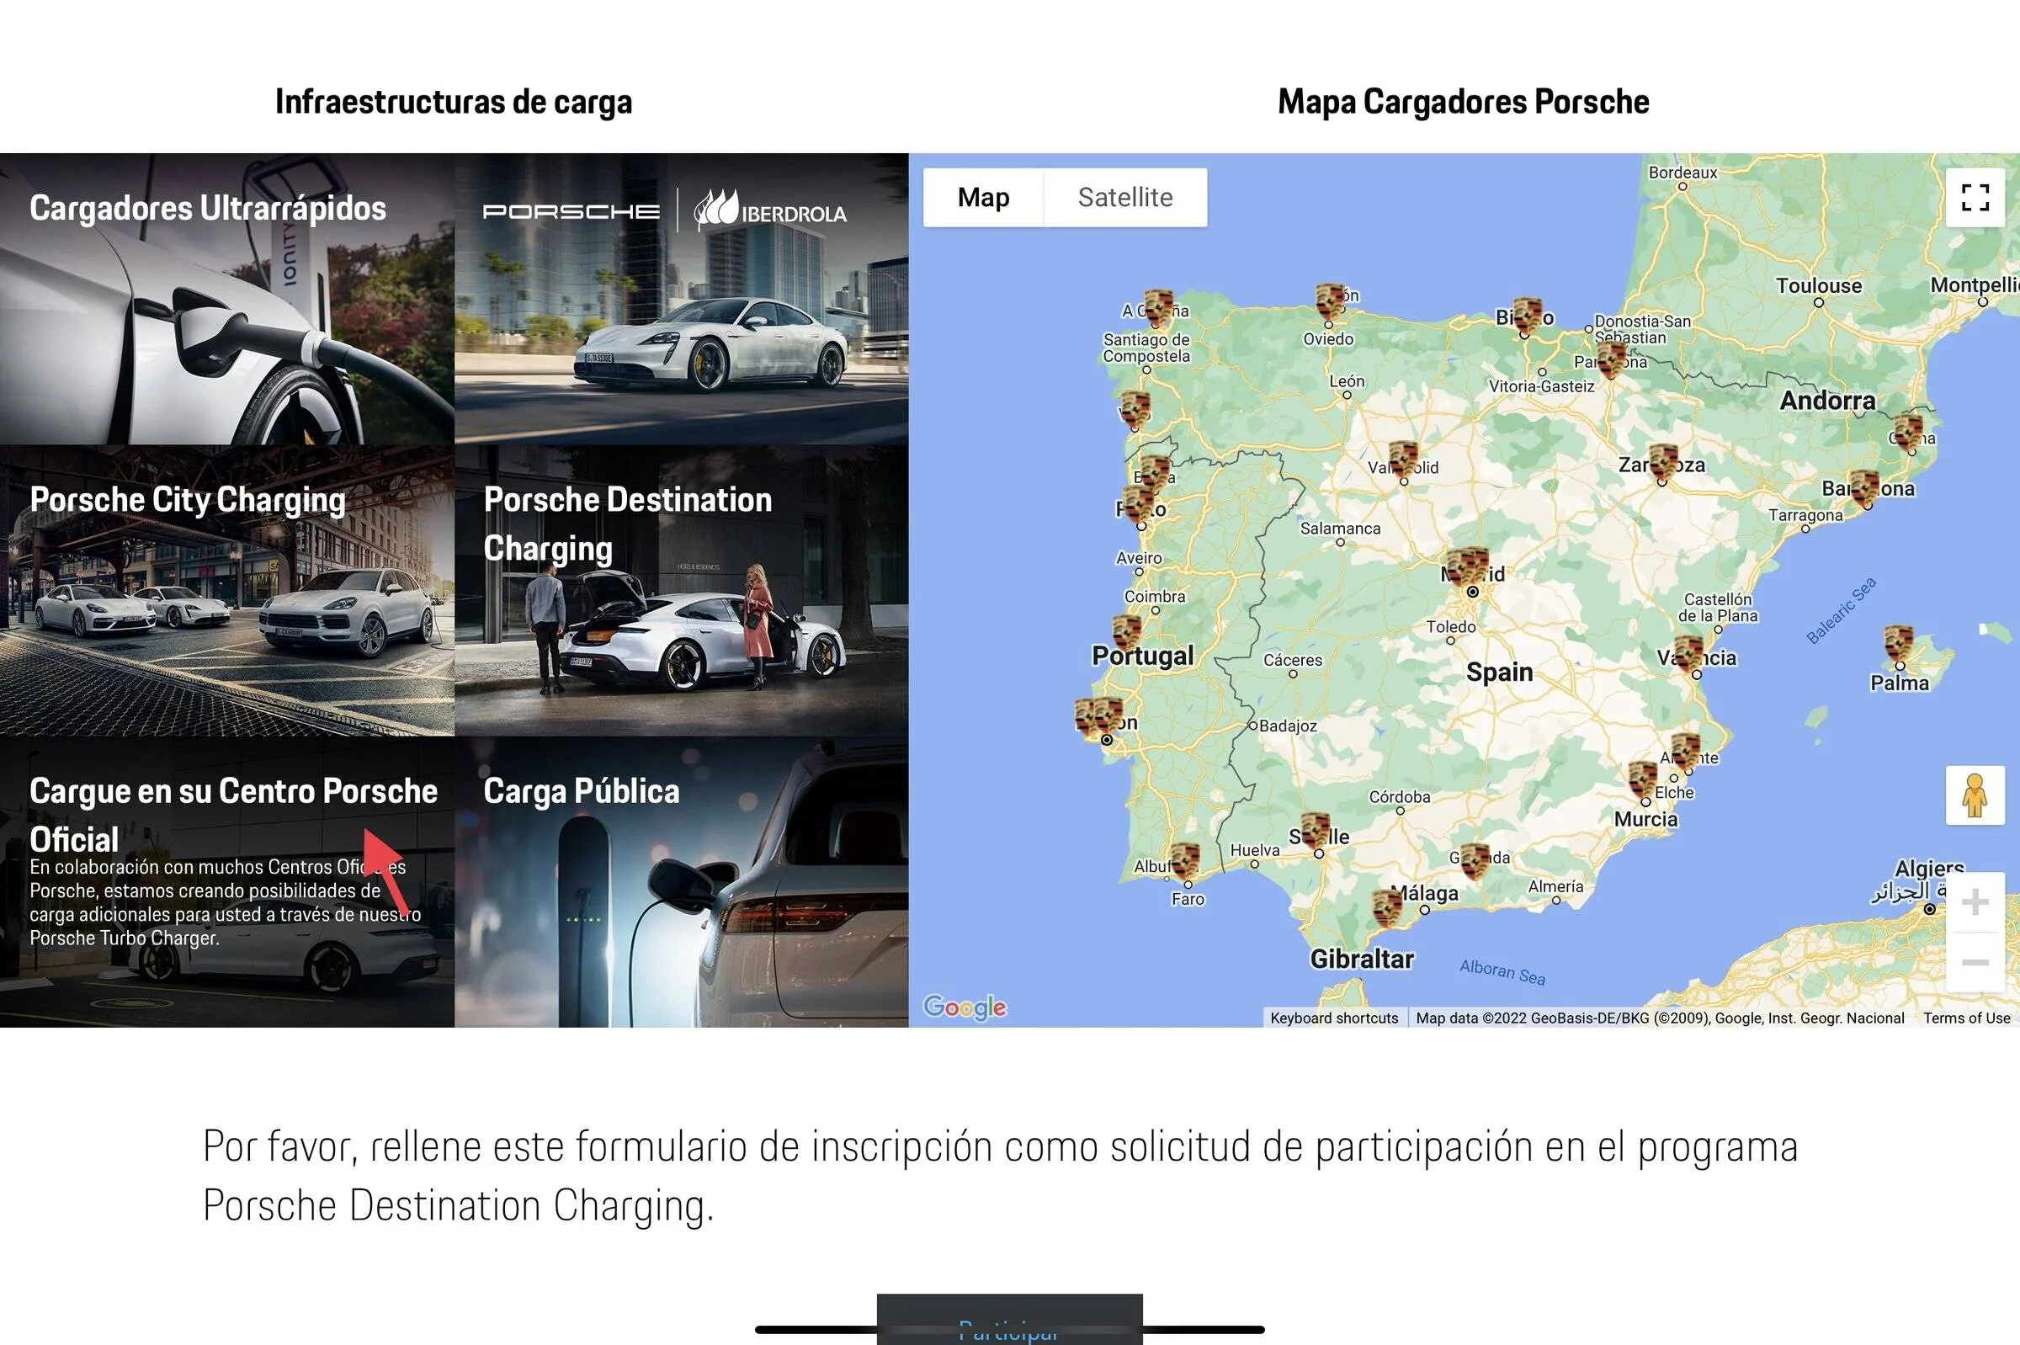Select Porsche marker at Alicante
Image resolution: width=2020 pixels, height=1345 pixels.
coord(1686,752)
